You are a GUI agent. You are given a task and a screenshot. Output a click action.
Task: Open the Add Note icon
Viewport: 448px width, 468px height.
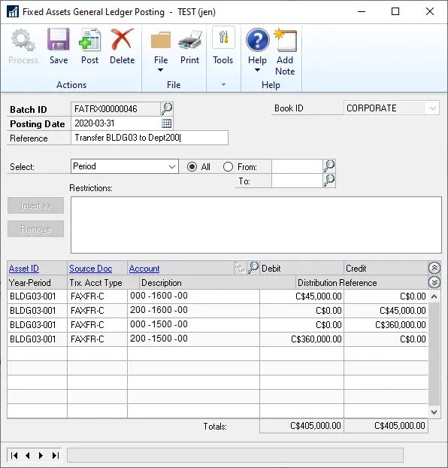coord(285,40)
